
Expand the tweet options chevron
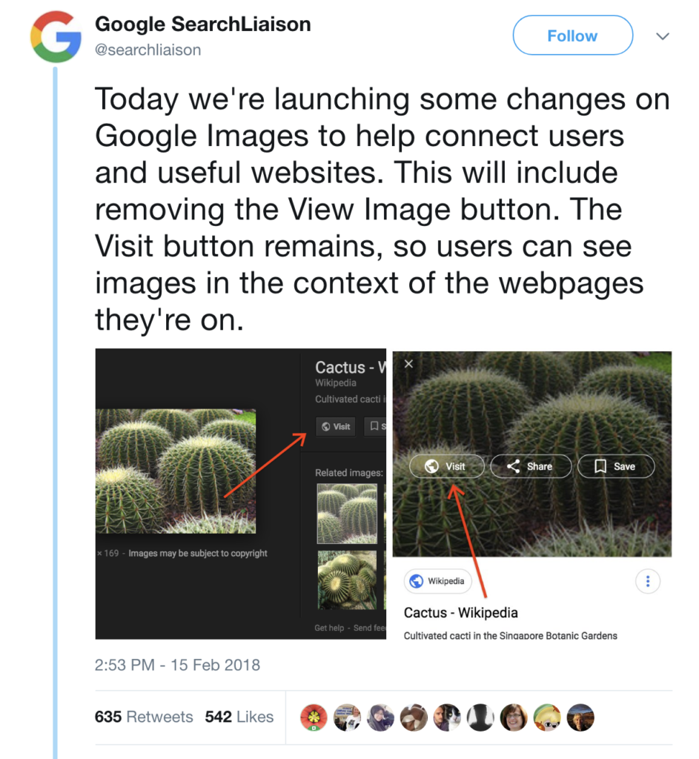click(662, 35)
